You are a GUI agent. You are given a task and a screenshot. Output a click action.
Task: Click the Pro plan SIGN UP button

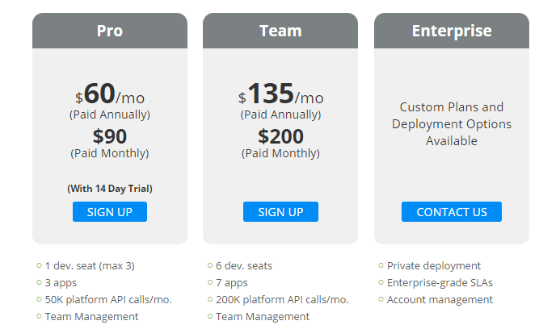click(110, 211)
